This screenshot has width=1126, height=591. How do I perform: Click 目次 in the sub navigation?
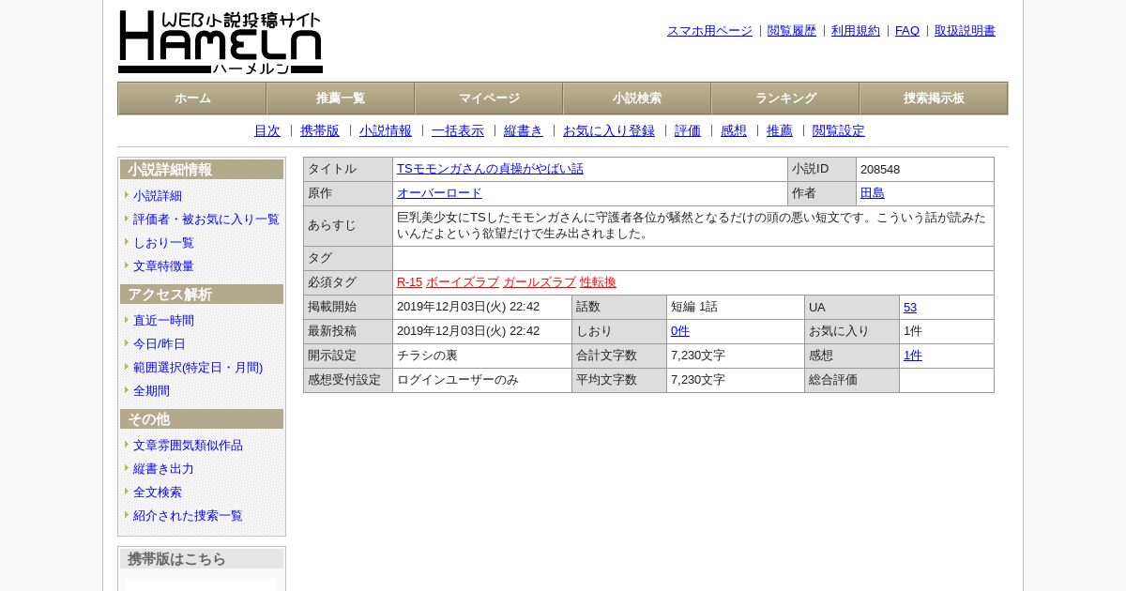tap(267, 131)
